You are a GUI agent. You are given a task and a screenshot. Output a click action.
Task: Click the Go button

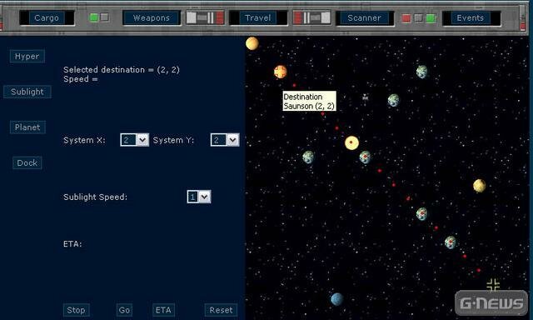pos(124,310)
